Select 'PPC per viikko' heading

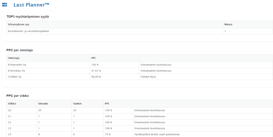pos(18,96)
